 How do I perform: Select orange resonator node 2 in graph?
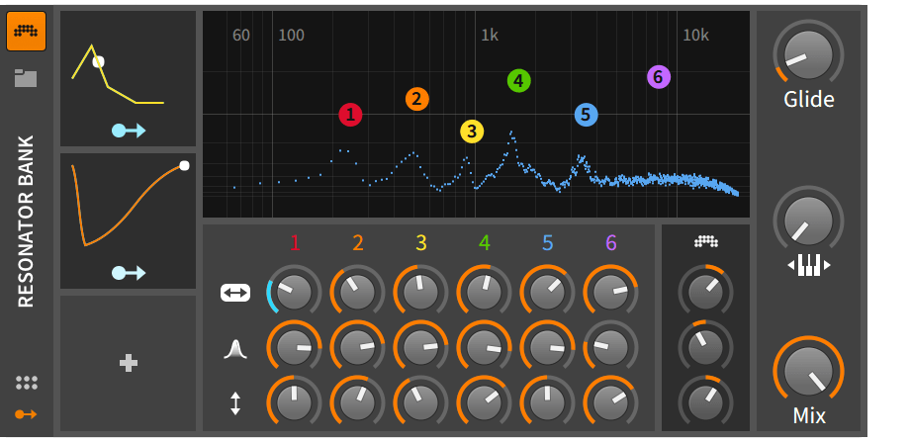pyautogui.click(x=417, y=99)
